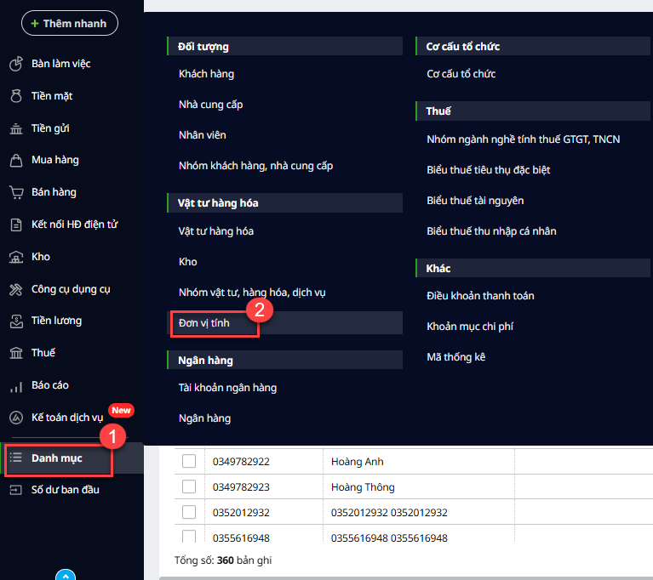Go to Tài khoản ngân hàng

227,388
